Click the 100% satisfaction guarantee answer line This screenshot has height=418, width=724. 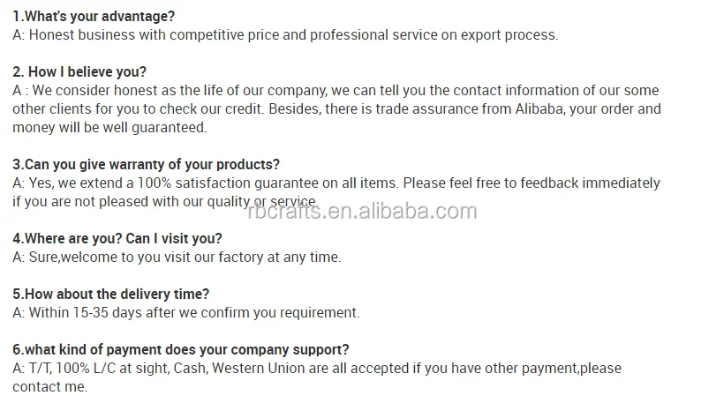[x=336, y=183]
